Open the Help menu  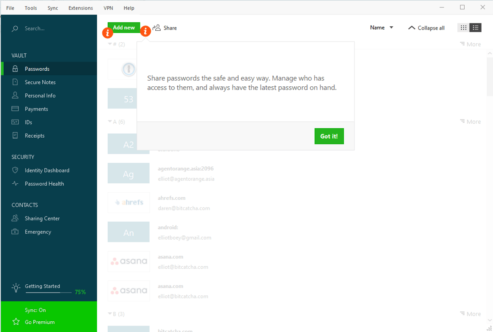[129, 8]
